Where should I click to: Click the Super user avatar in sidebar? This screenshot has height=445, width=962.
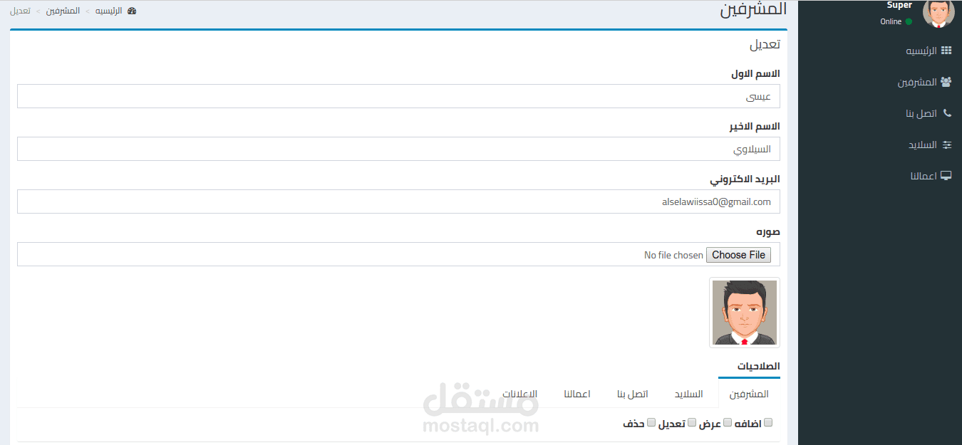[x=938, y=12]
